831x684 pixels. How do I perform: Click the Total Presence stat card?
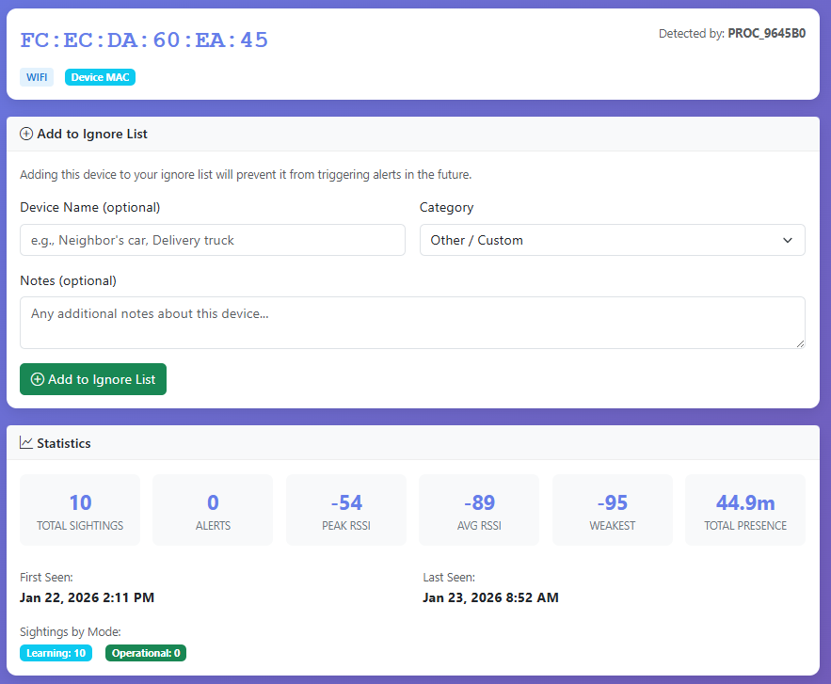coord(744,510)
